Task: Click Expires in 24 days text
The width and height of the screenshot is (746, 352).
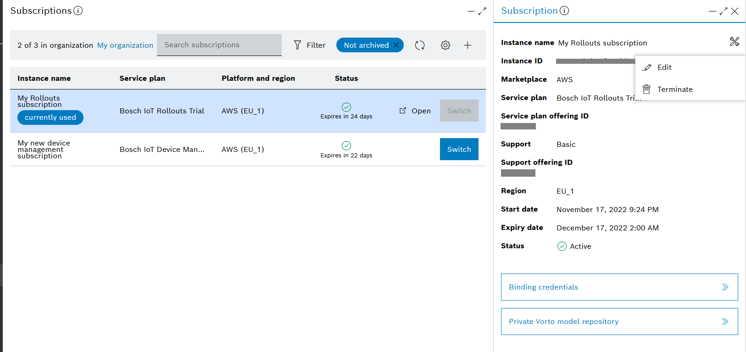Action: (x=346, y=117)
